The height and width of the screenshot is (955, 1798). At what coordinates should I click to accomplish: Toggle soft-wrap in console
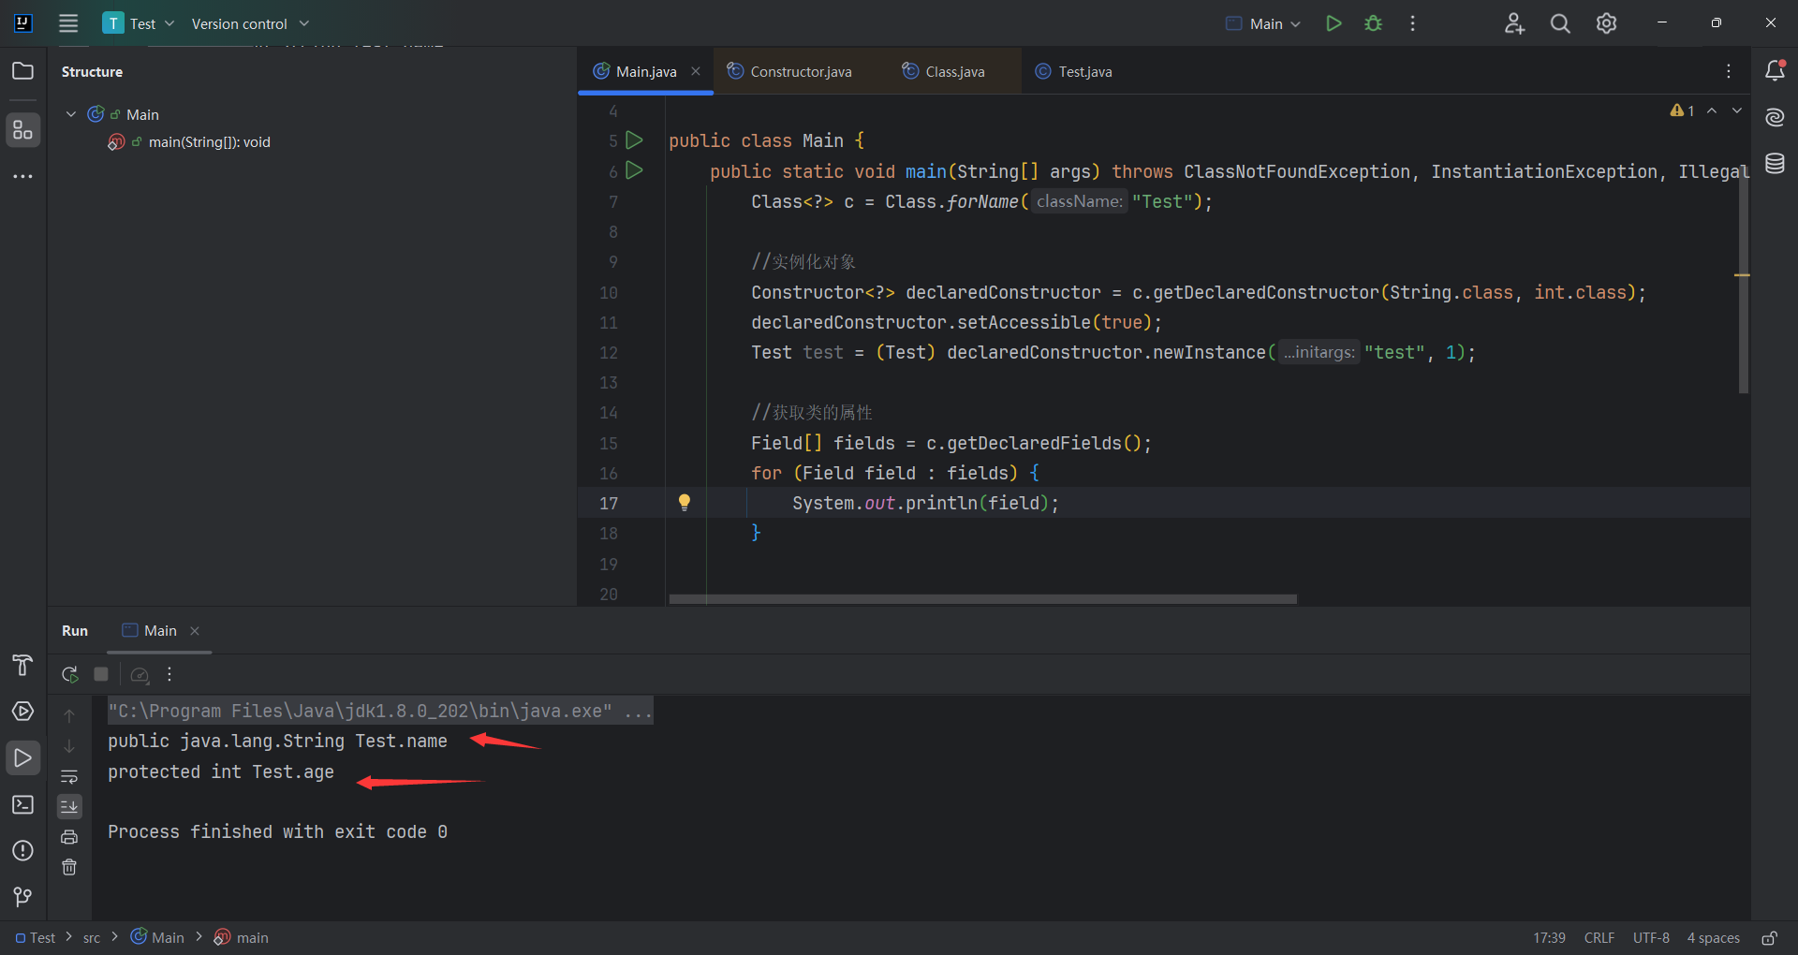69,776
